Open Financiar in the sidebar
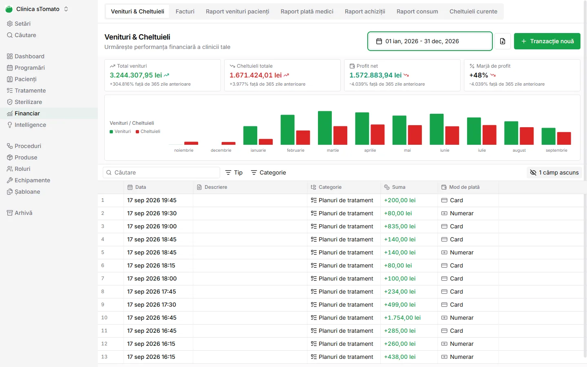This screenshot has height=367, width=587. point(49,113)
